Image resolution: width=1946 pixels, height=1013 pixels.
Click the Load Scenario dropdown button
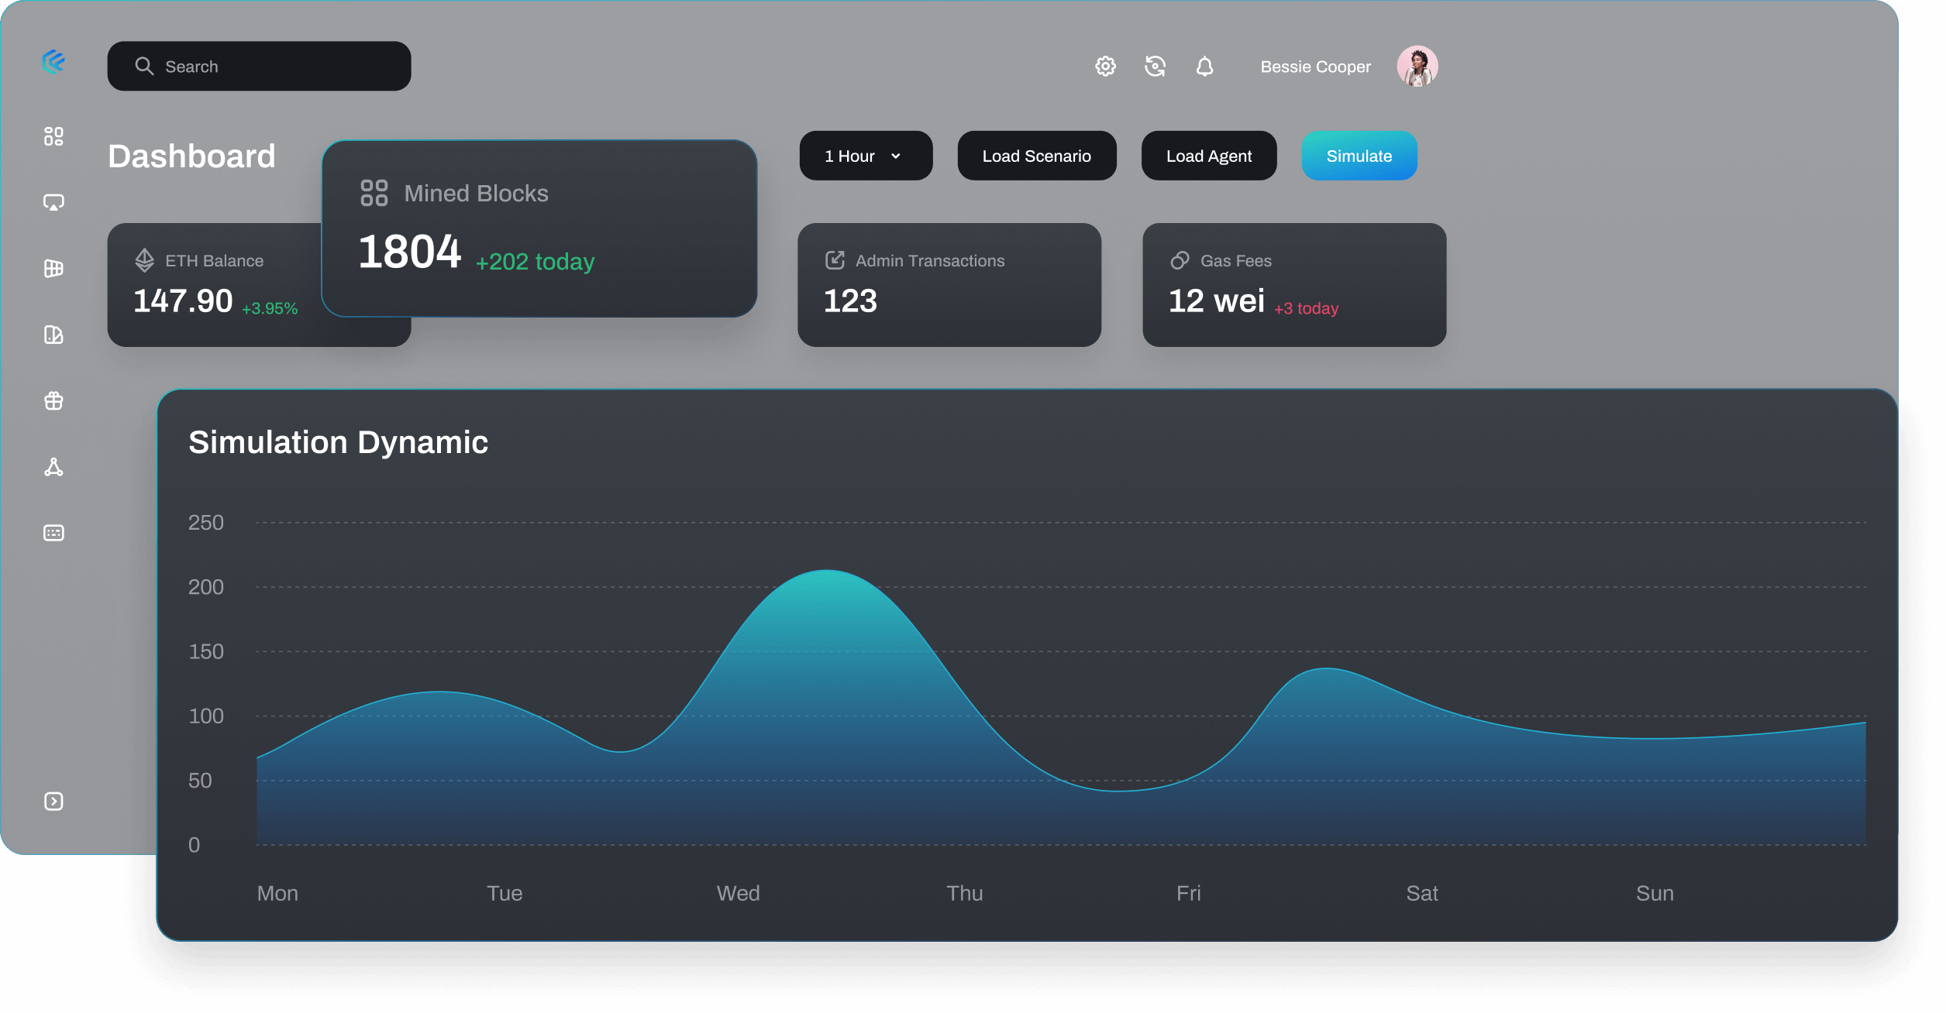pos(1038,154)
